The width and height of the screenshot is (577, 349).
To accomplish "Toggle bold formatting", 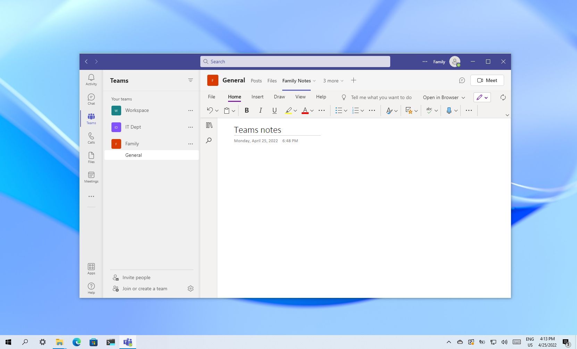I will (x=246, y=110).
